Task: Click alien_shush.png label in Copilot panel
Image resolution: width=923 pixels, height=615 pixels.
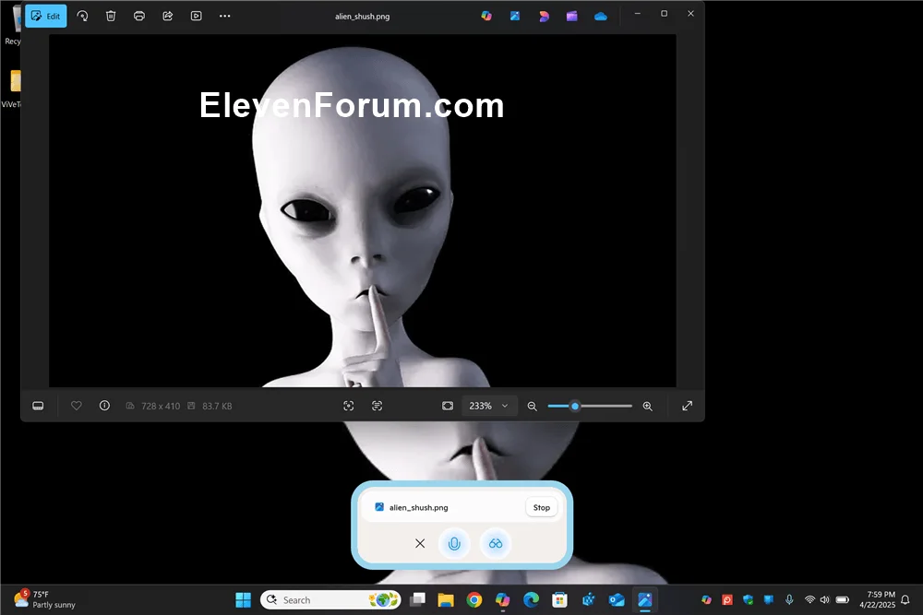Action: point(418,507)
